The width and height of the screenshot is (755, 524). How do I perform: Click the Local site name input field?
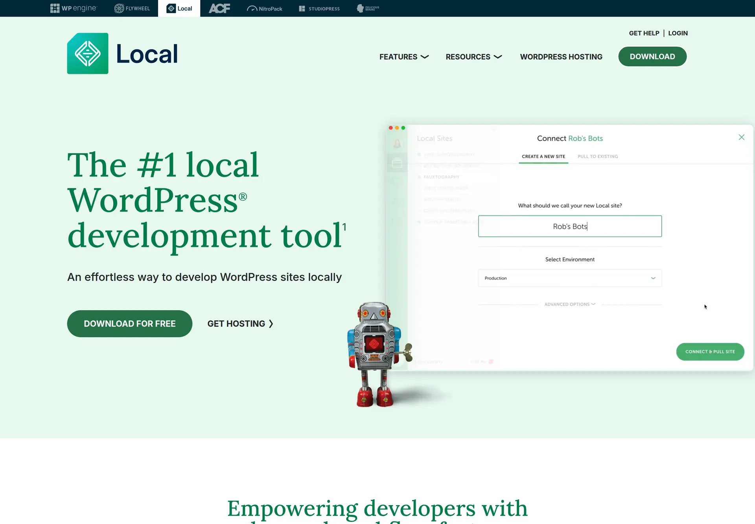tap(570, 226)
